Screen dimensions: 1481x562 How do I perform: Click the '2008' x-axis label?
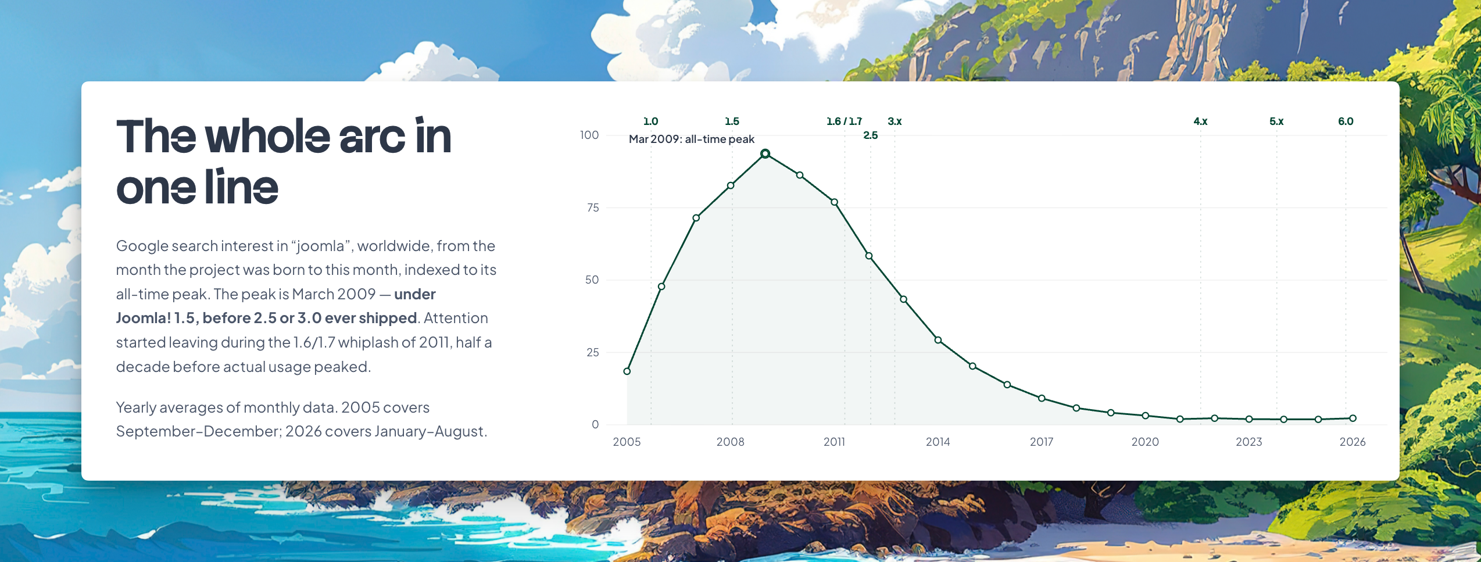pos(730,442)
